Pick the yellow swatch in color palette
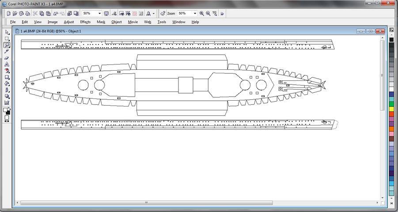 click(x=391, y=109)
